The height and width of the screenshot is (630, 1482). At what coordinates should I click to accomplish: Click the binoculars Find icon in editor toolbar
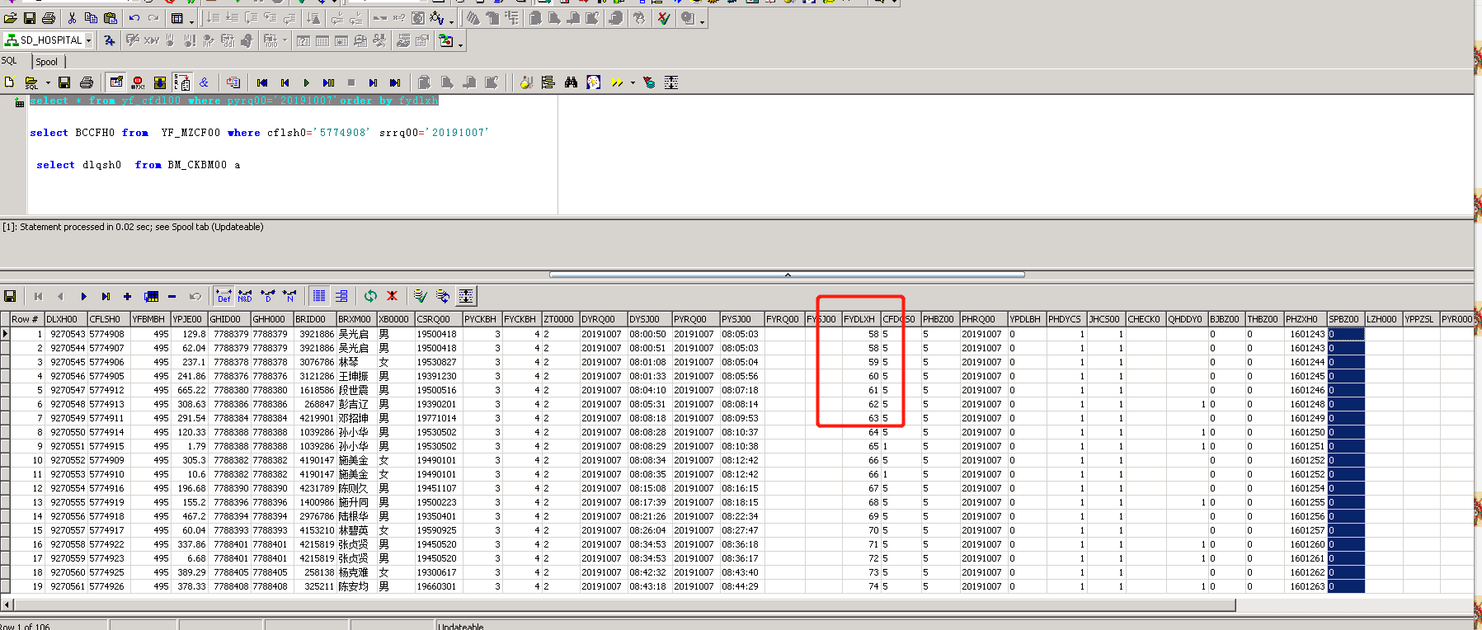click(x=571, y=82)
